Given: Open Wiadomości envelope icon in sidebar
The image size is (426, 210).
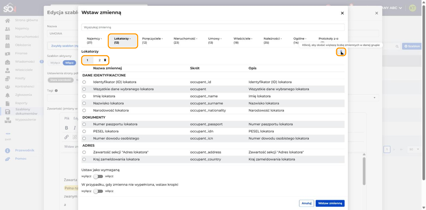Looking at the screenshot, I should click(x=8, y=62).
